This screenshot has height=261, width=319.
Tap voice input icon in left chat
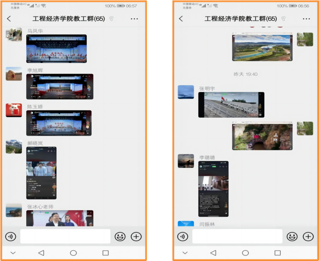pos(11,236)
